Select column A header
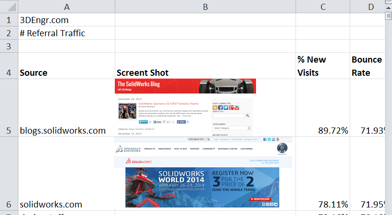392x215 pixels. click(66, 7)
